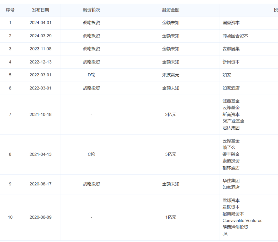Click serial number 10 cell

pyautogui.click(x=10, y=217)
